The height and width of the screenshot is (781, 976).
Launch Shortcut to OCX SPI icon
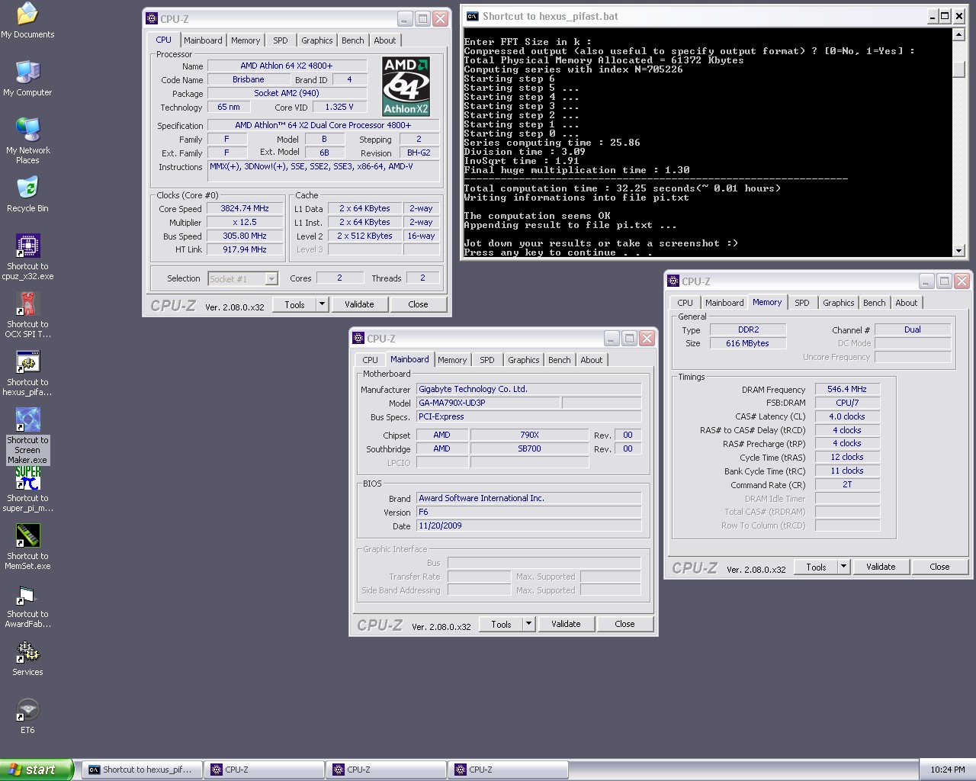pos(27,304)
